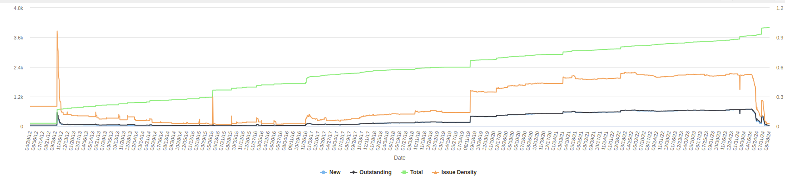
Task: Click the orange Issue Density triangle marker
Action: tap(435, 172)
